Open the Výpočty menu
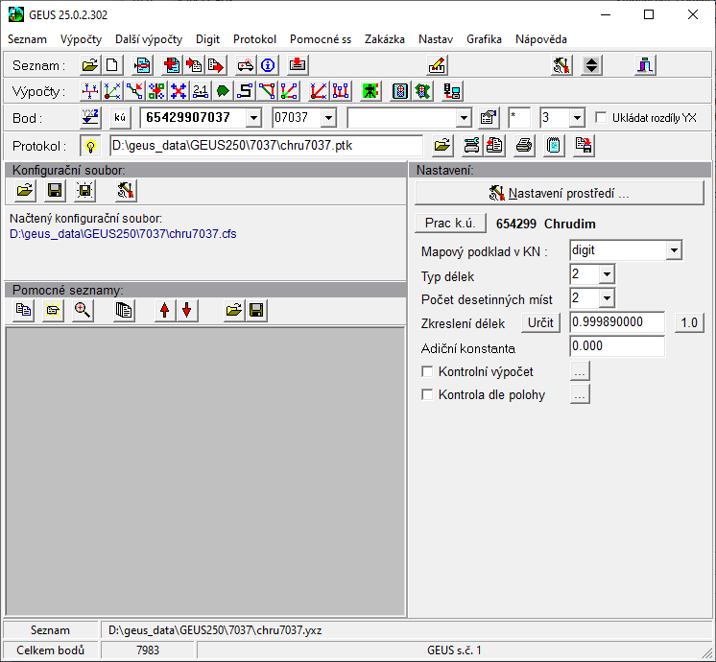 pos(81,39)
